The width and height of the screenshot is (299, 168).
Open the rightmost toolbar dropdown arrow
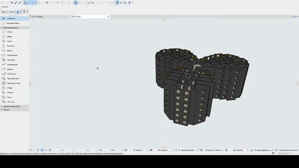[133, 3]
